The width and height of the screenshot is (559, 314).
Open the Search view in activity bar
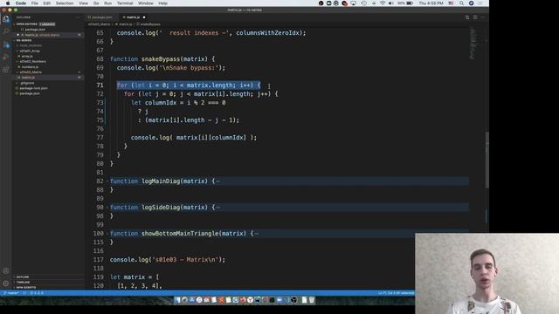pyautogui.click(x=6, y=31)
